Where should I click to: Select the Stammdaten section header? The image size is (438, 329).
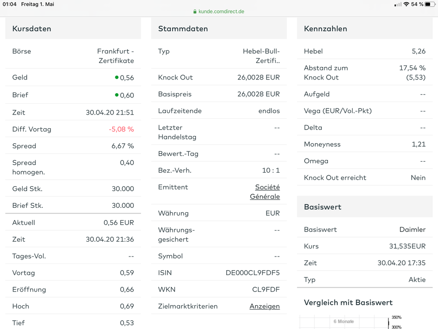pyautogui.click(x=183, y=29)
